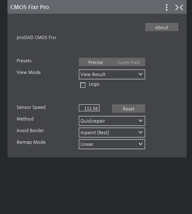Click the Presets label
This screenshot has height=214, width=192.
24,61
